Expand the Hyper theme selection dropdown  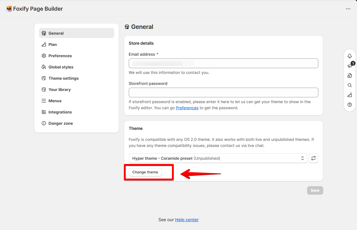tap(218, 158)
